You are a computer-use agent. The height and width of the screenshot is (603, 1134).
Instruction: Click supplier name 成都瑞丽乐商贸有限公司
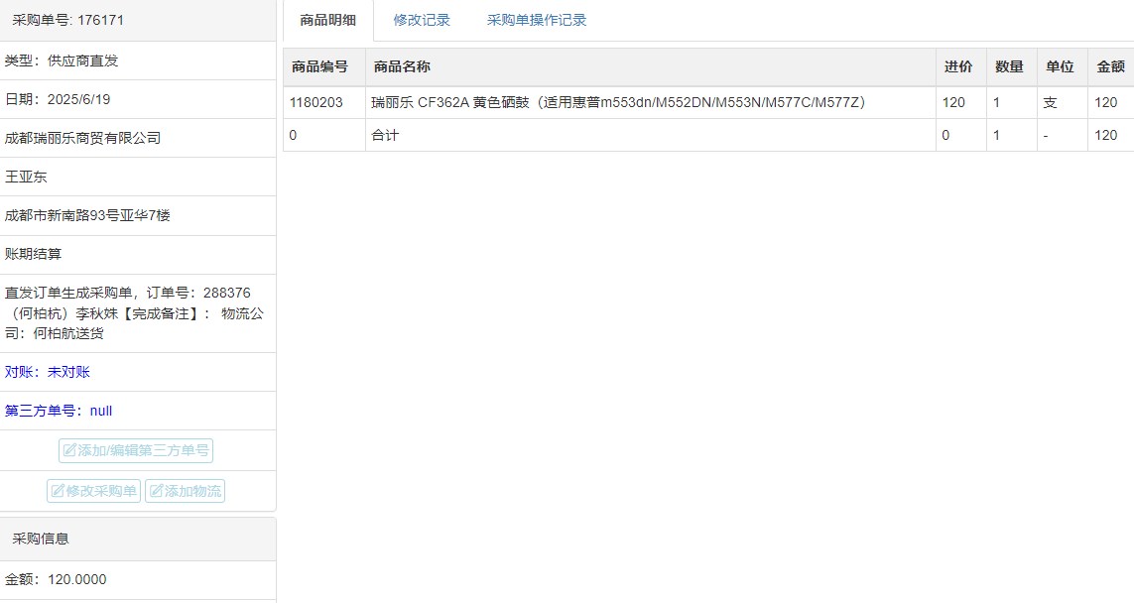click(82, 138)
